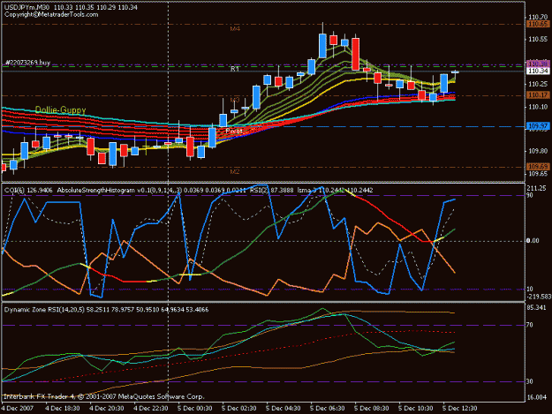Image resolution: width=552 pixels, height=414 pixels.
Task: Select the white 110.34 current price tag
Action: coord(538,71)
